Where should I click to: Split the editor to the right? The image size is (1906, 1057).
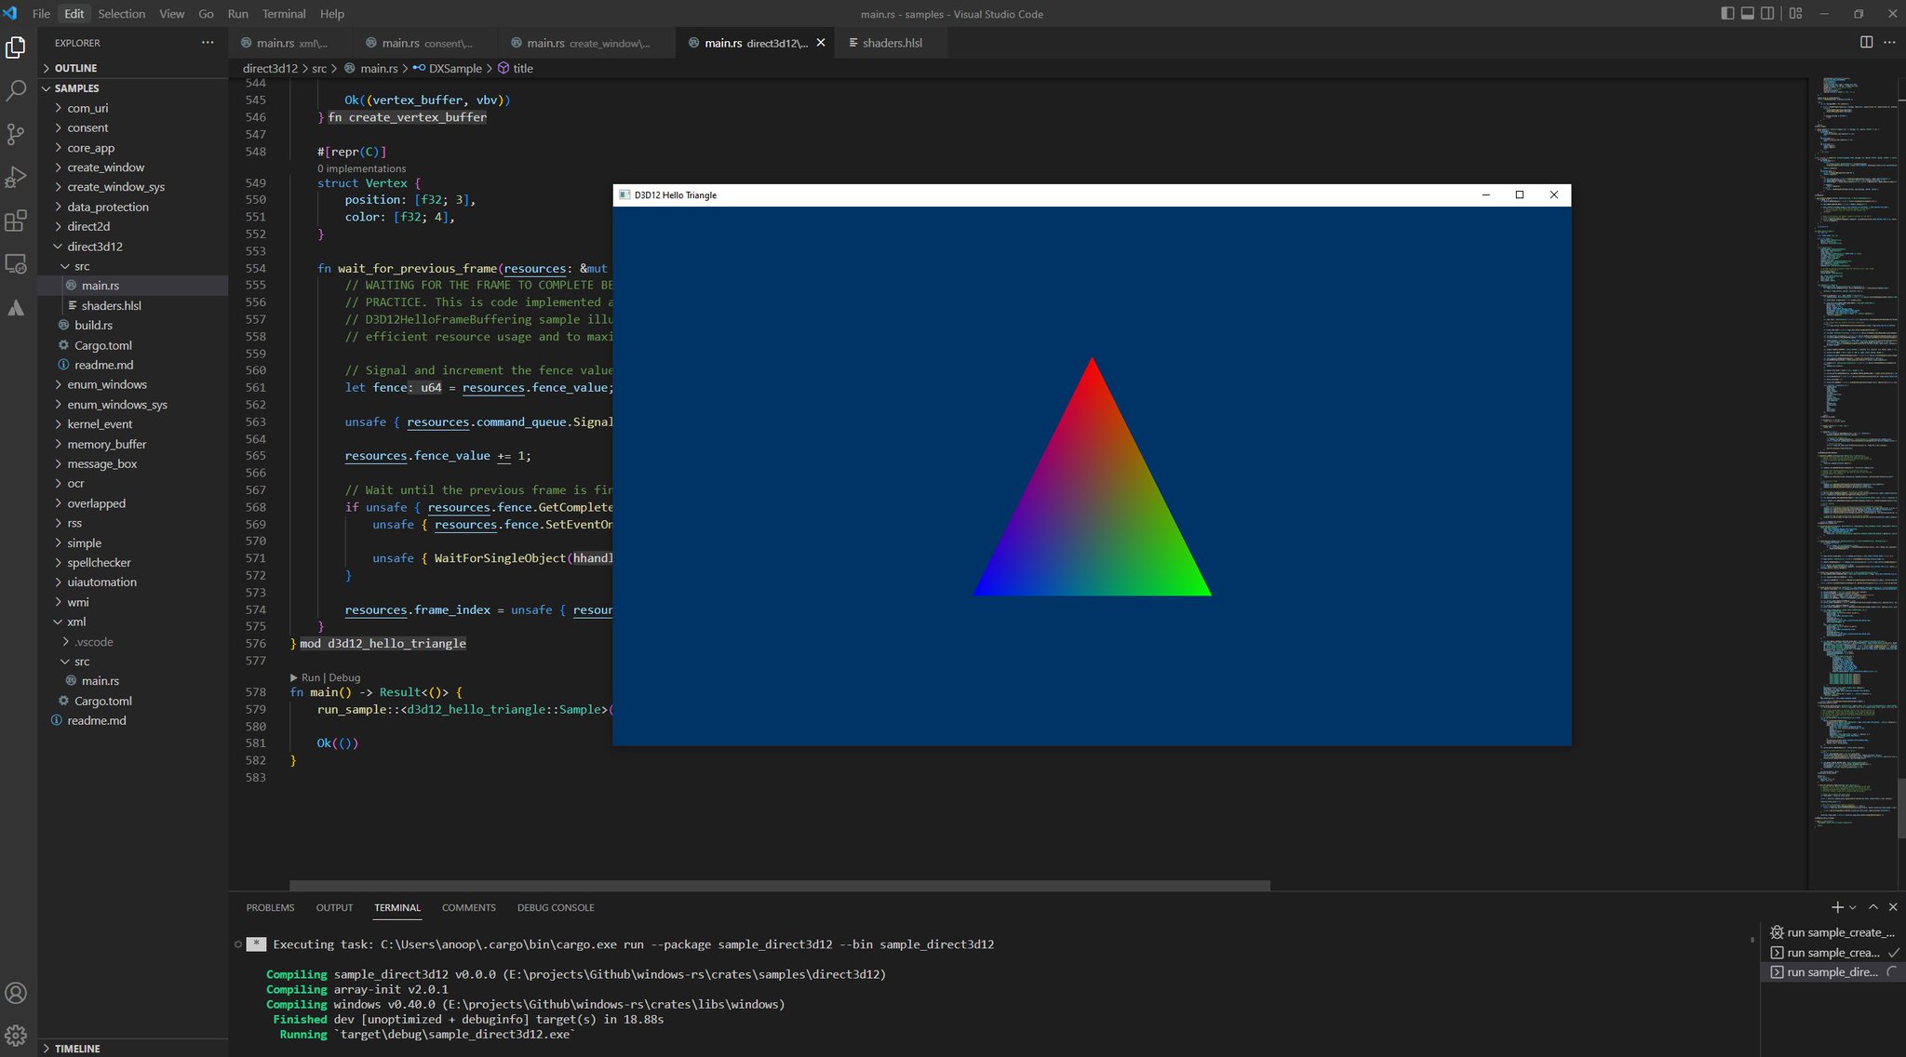[x=1866, y=42]
